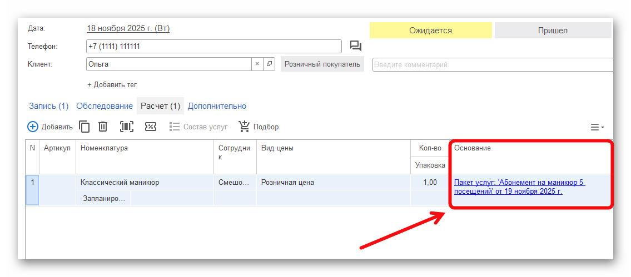Set status to Ожидается
The width and height of the screenshot is (631, 277).
430,31
